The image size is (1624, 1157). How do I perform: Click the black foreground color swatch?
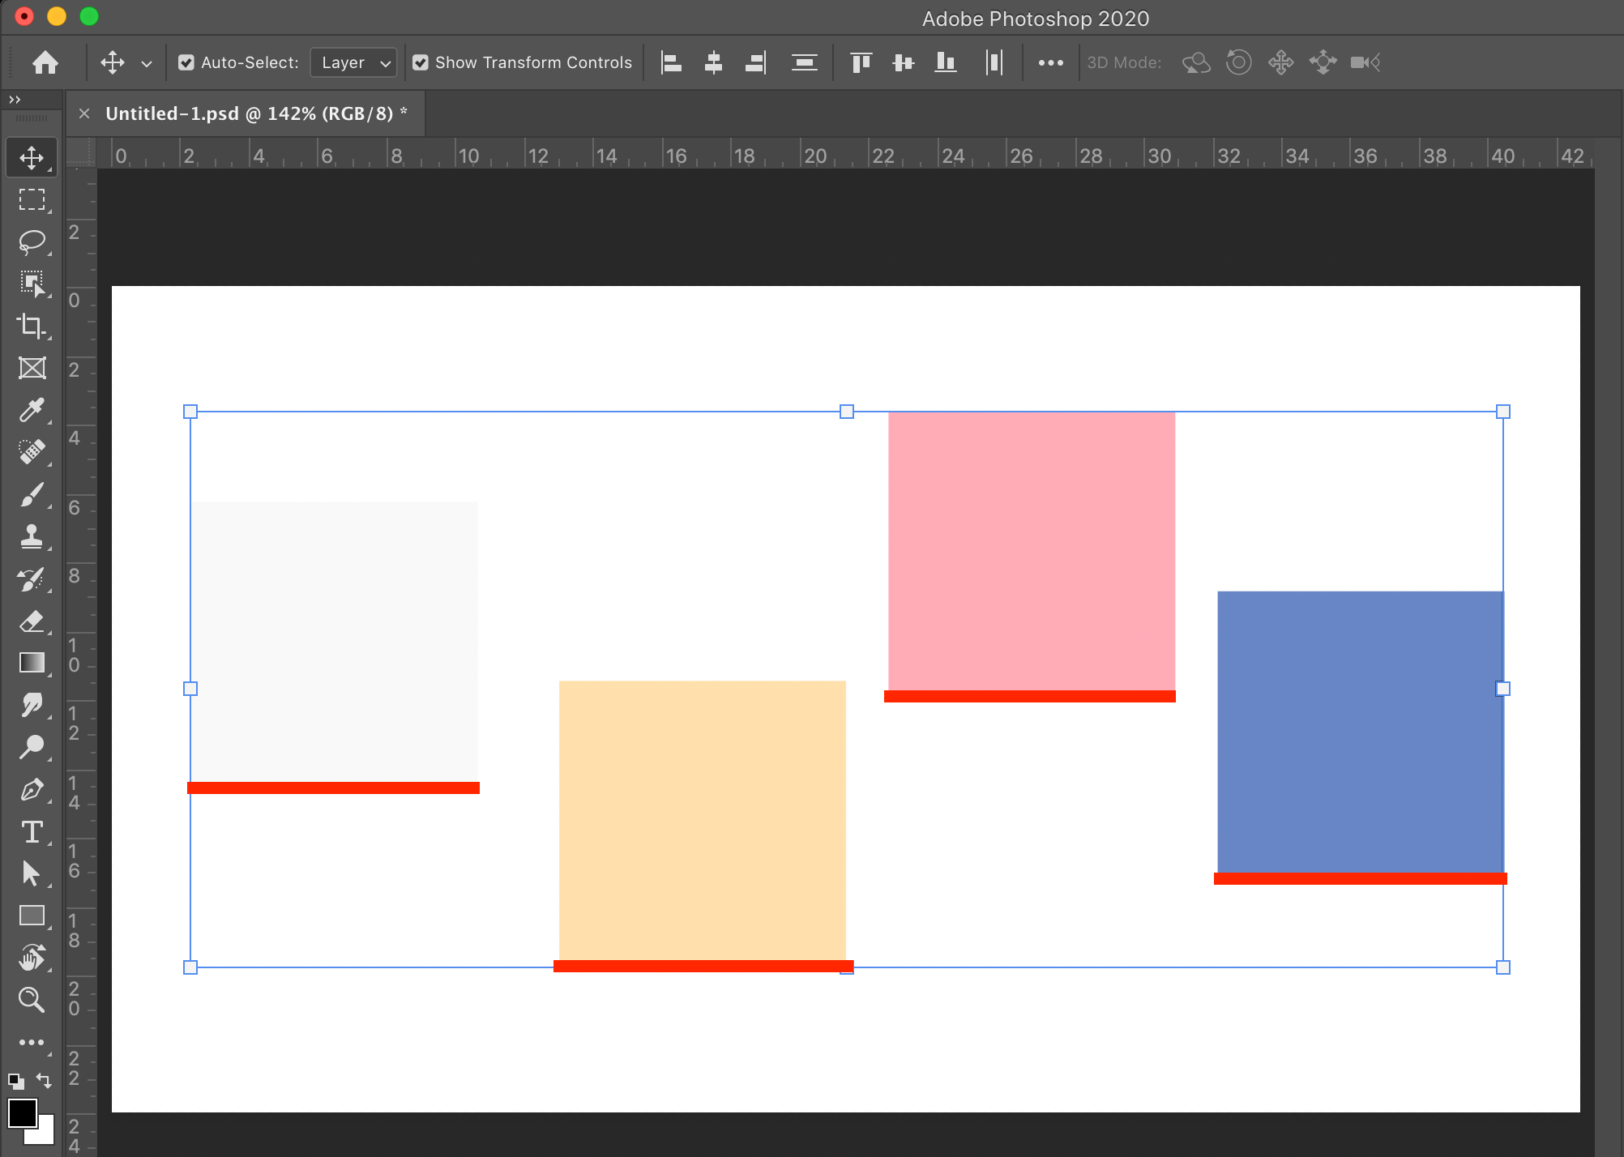(x=22, y=1113)
